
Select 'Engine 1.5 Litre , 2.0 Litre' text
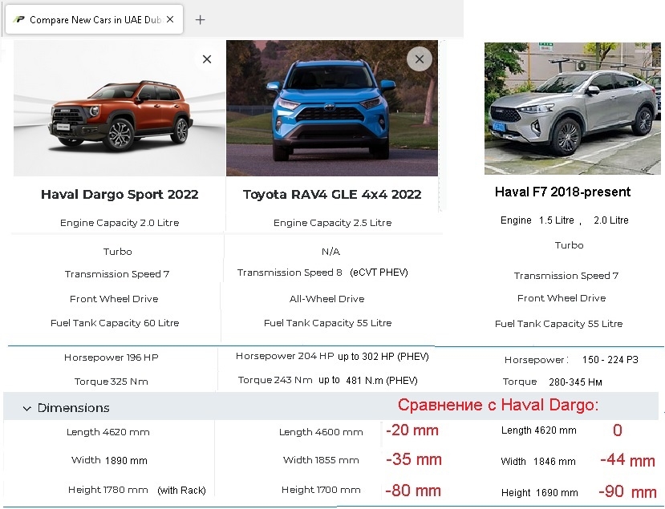coord(565,220)
